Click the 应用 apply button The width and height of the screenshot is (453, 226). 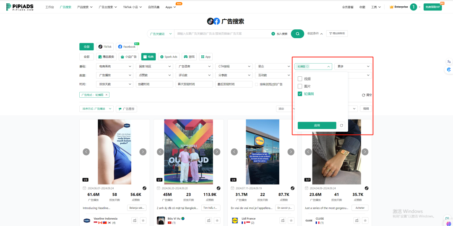click(x=317, y=125)
